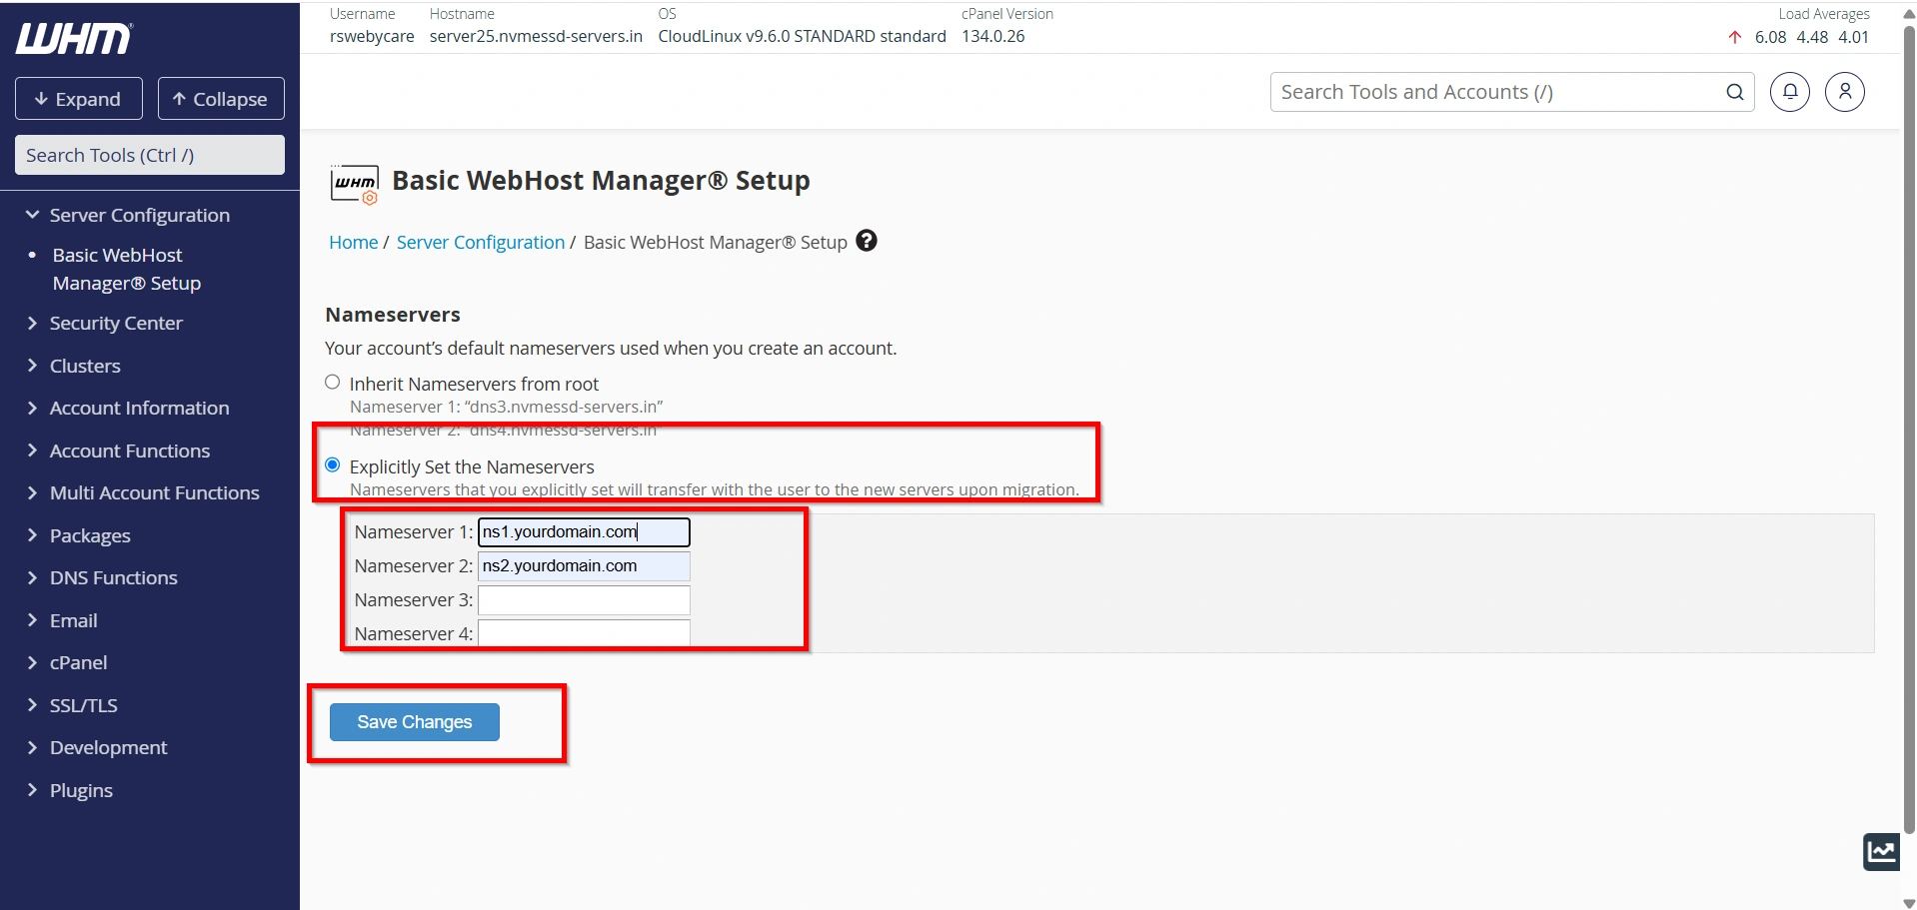
Task: Click the Nameservers section heading
Action: click(x=393, y=315)
